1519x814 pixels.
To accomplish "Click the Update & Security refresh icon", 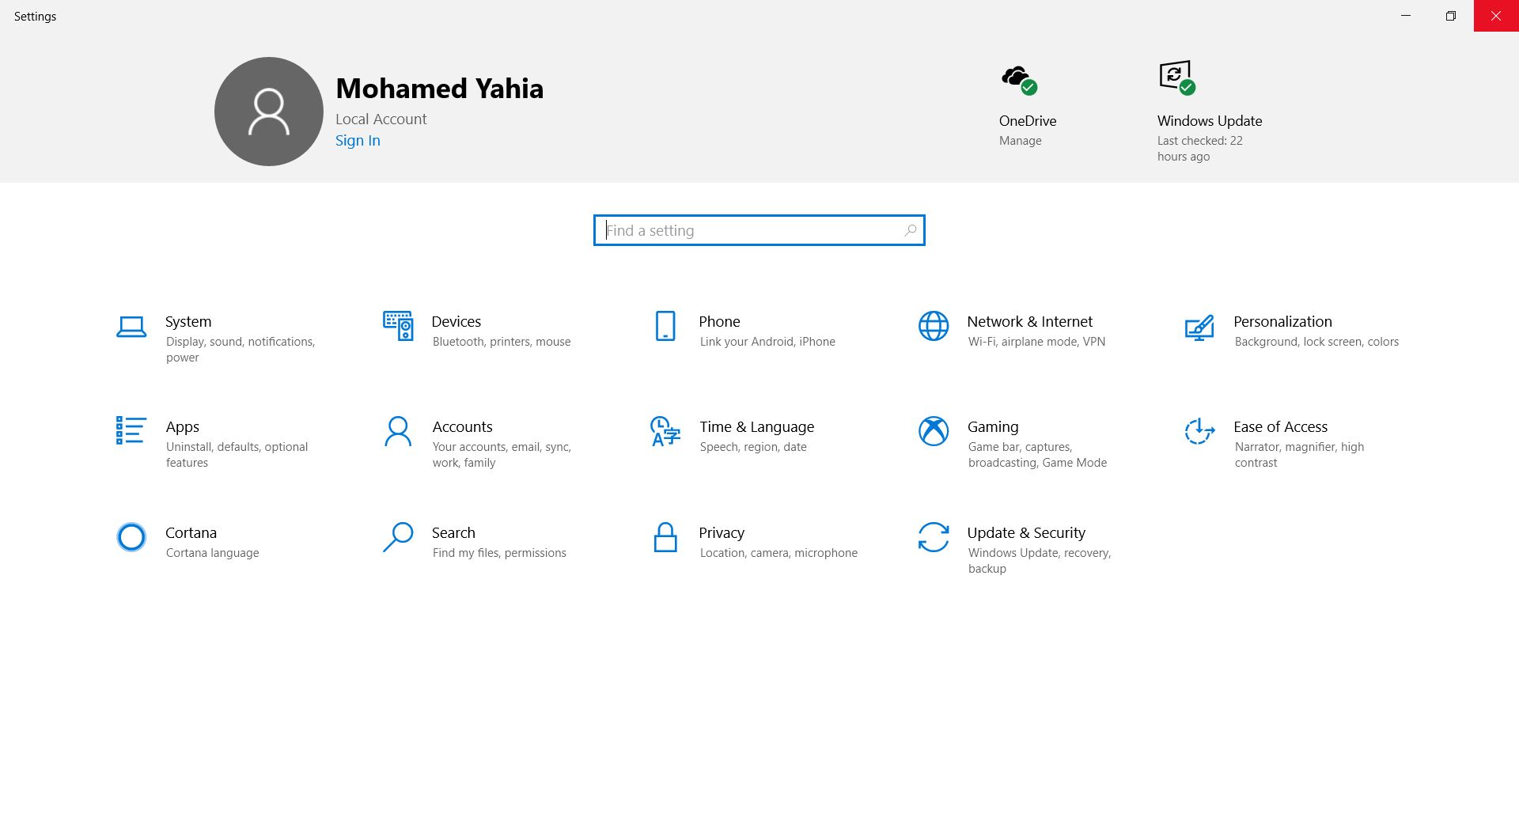I will [934, 537].
